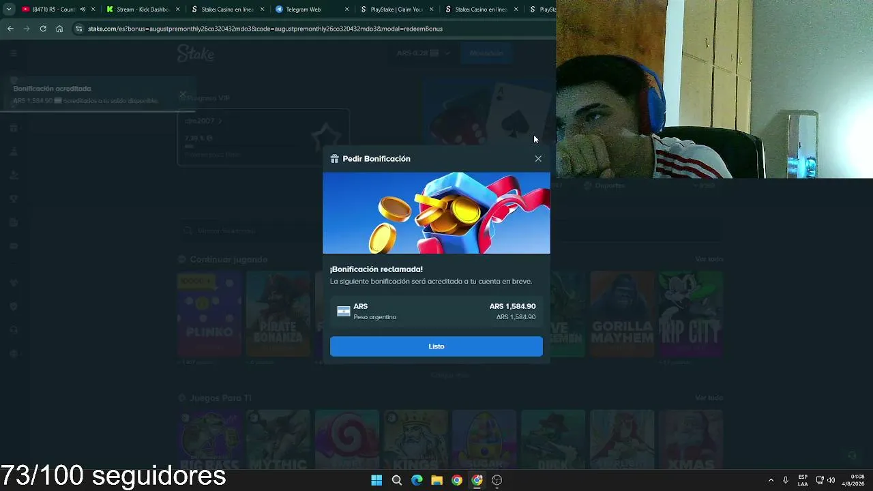Click the Monedero wallet button

(486, 53)
